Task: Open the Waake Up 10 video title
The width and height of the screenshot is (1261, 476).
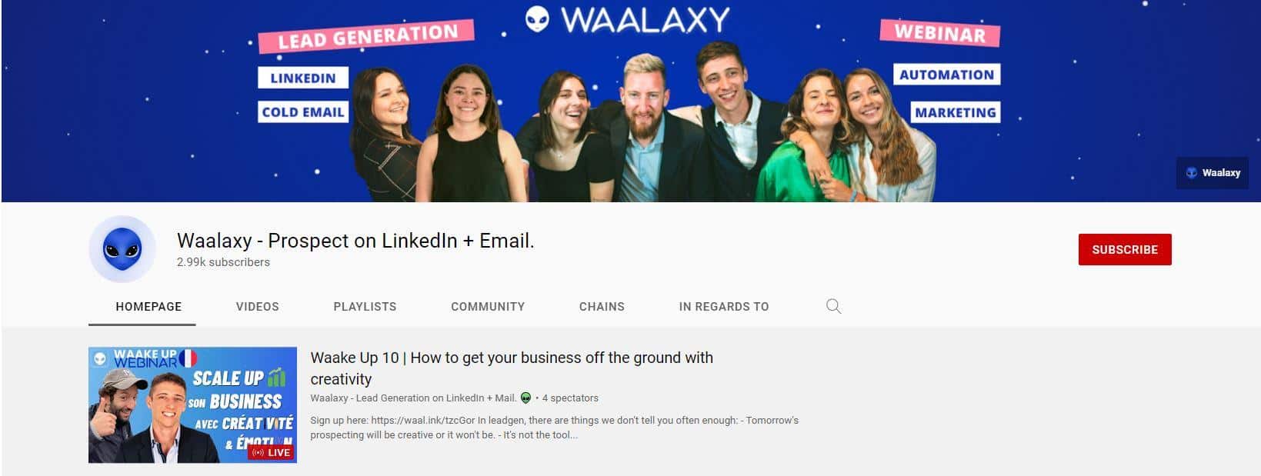Action: [x=512, y=368]
